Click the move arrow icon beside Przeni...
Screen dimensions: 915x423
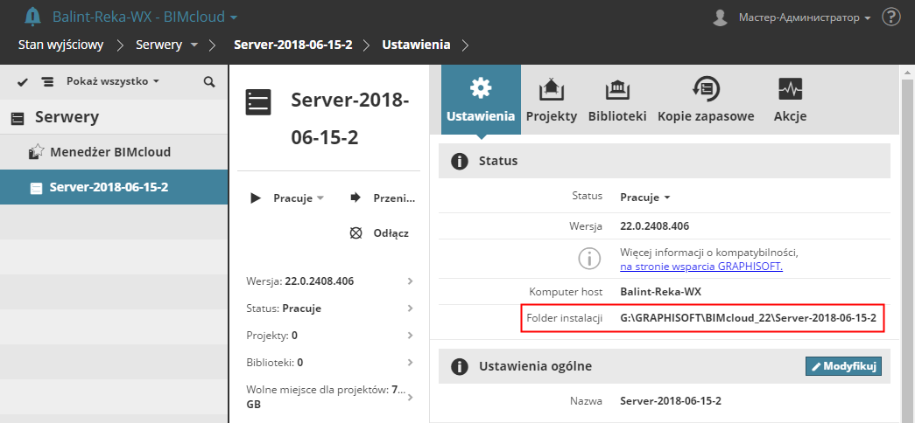point(355,198)
